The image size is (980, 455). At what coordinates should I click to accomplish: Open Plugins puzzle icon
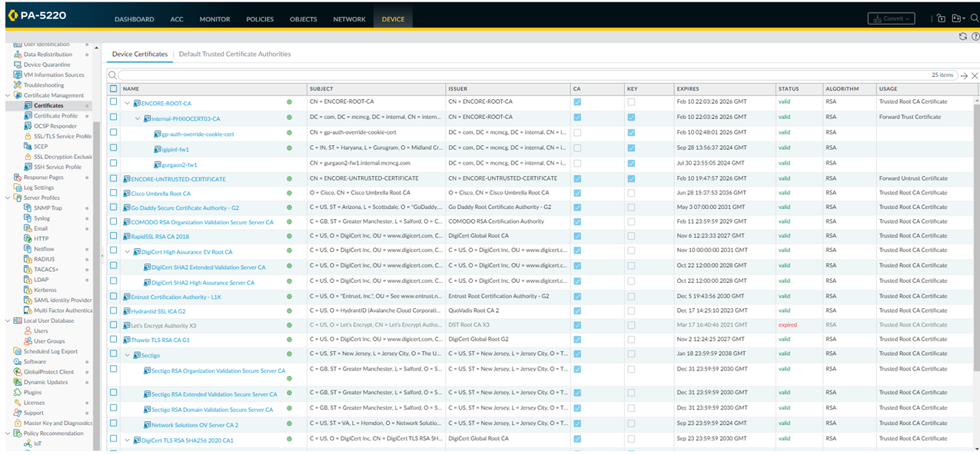(x=18, y=392)
